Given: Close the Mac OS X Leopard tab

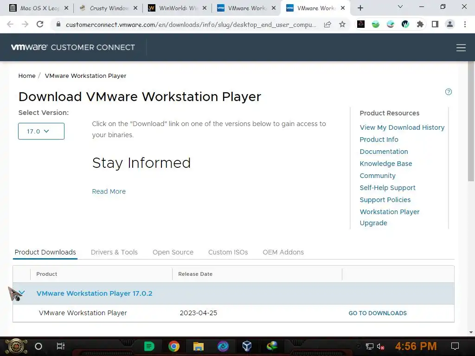Looking at the screenshot, I should tap(66, 8).
